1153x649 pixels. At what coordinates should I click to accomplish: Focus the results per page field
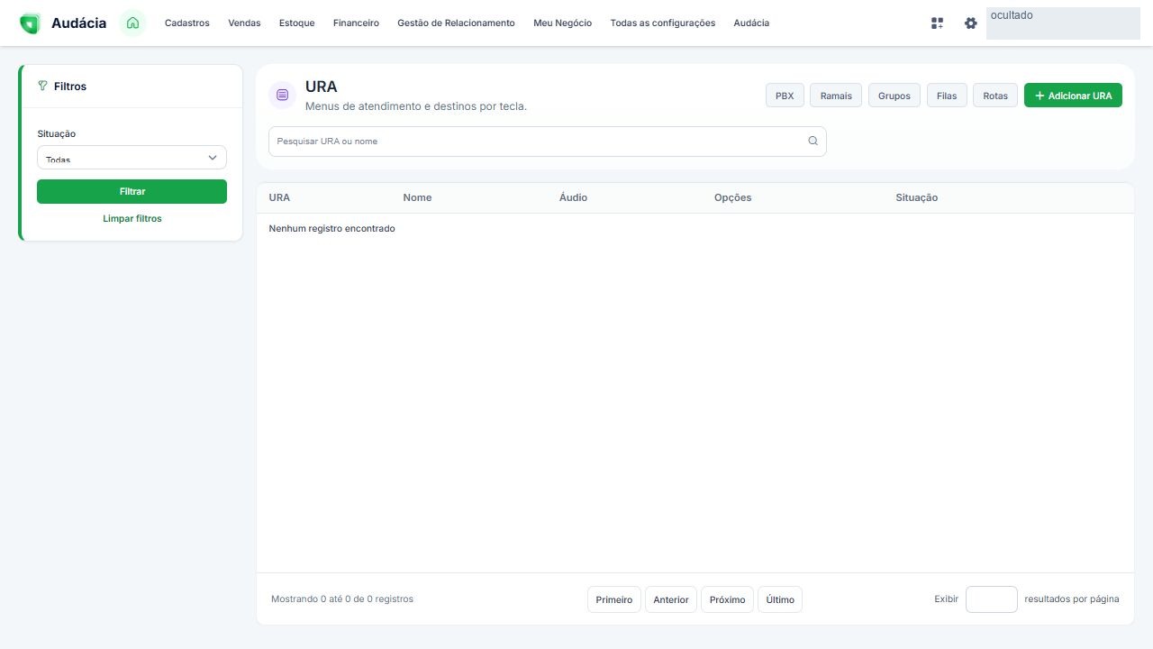click(x=991, y=599)
